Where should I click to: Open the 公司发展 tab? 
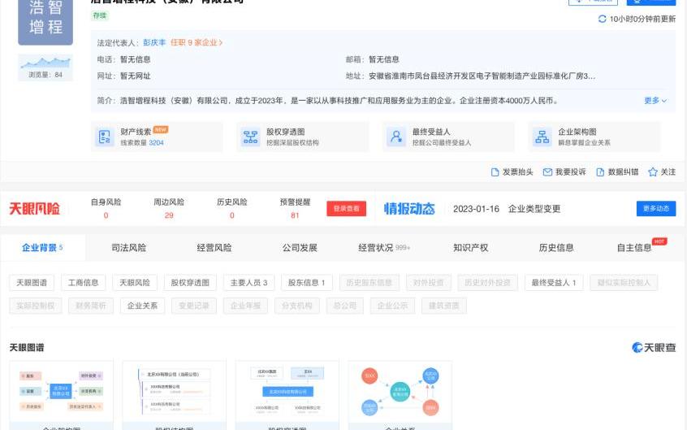(x=300, y=247)
